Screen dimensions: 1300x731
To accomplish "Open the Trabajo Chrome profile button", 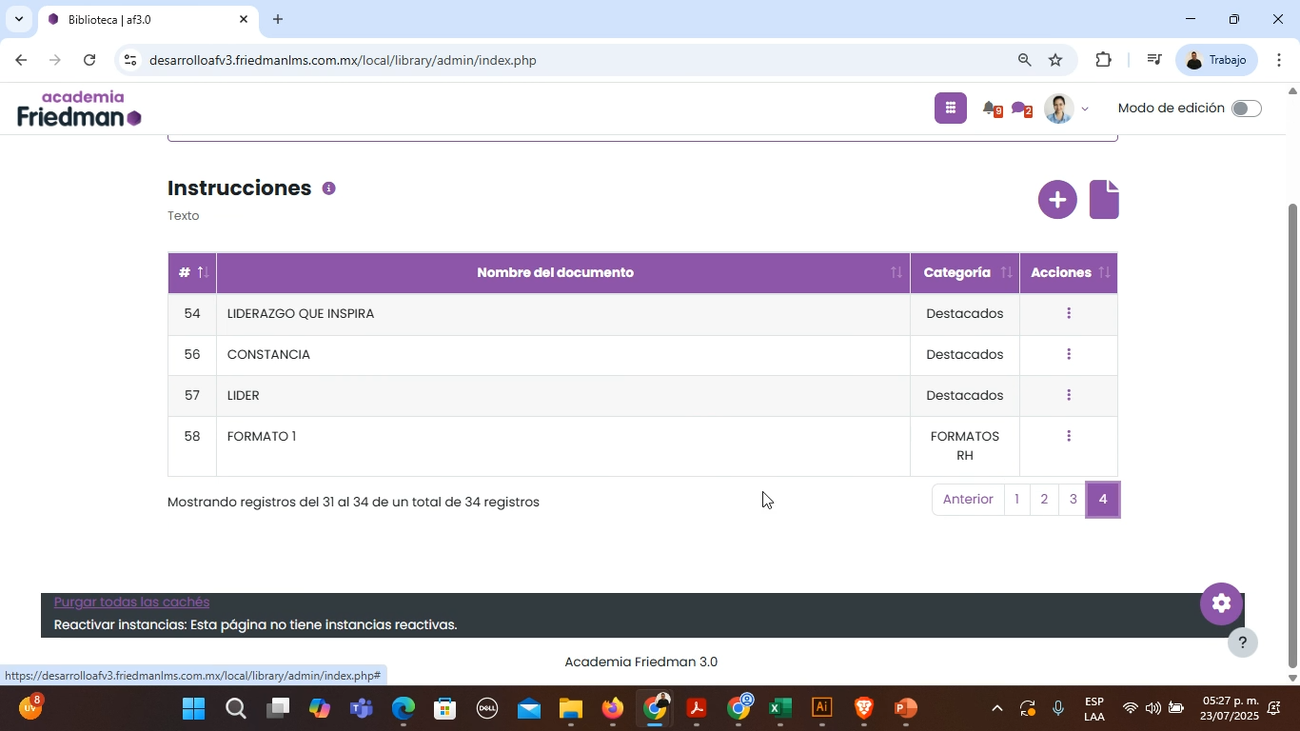I will coord(1218,60).
